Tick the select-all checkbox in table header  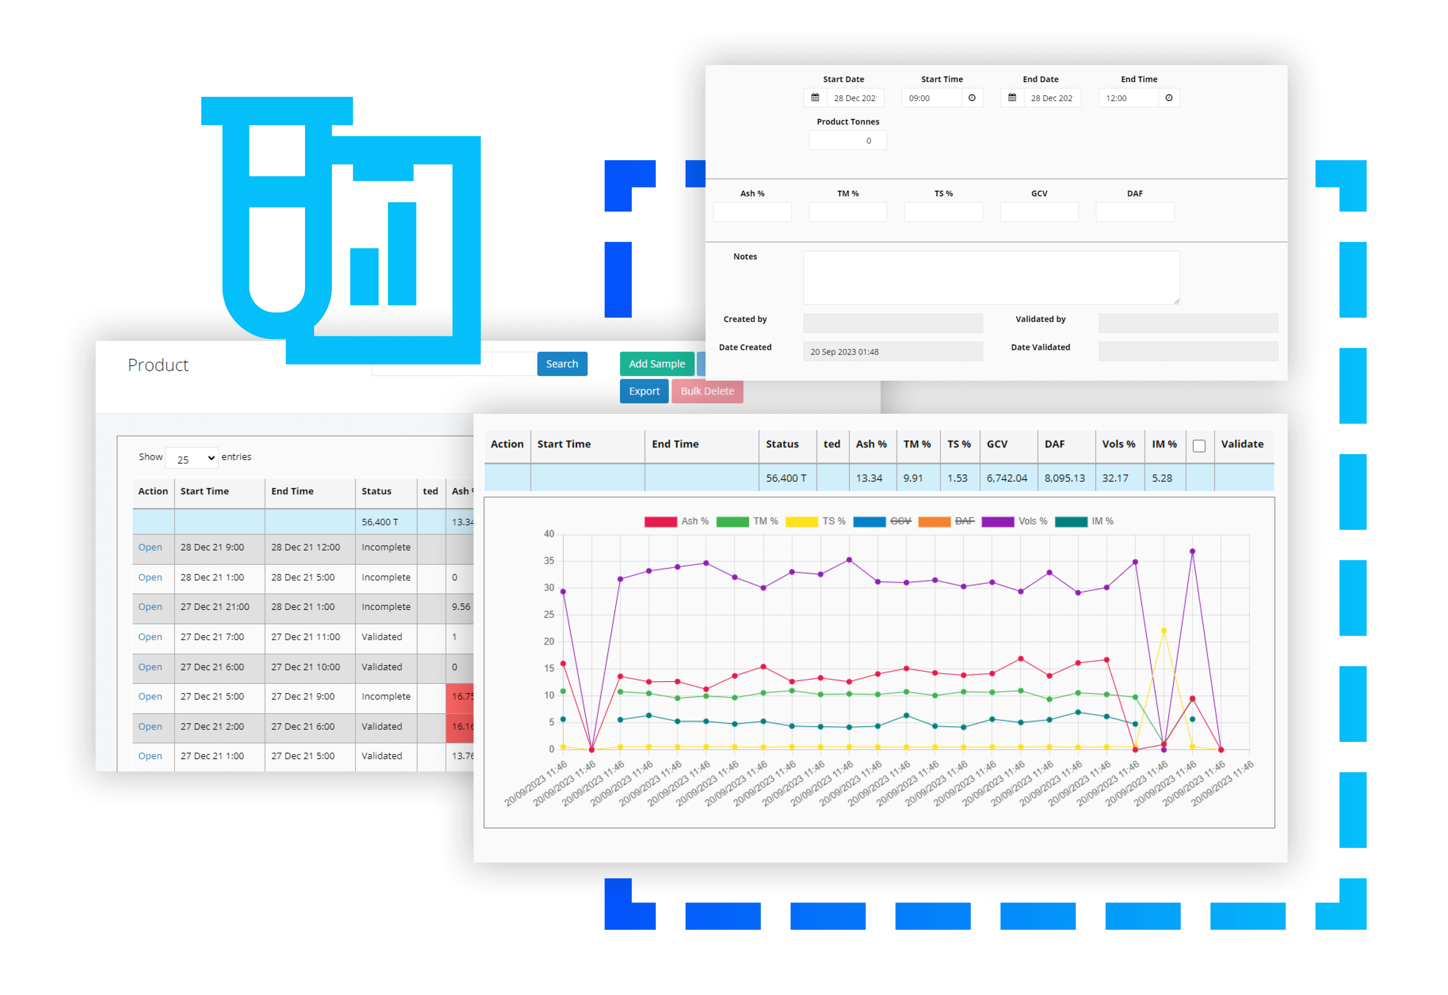(x=1199, y=446)
